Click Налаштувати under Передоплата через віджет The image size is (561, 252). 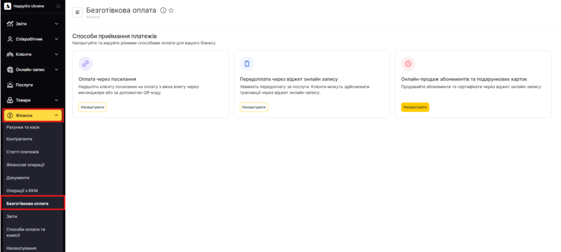[254, 107]
